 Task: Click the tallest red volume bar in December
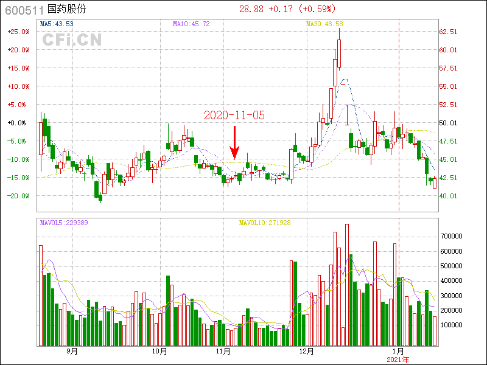coord(347,285)
